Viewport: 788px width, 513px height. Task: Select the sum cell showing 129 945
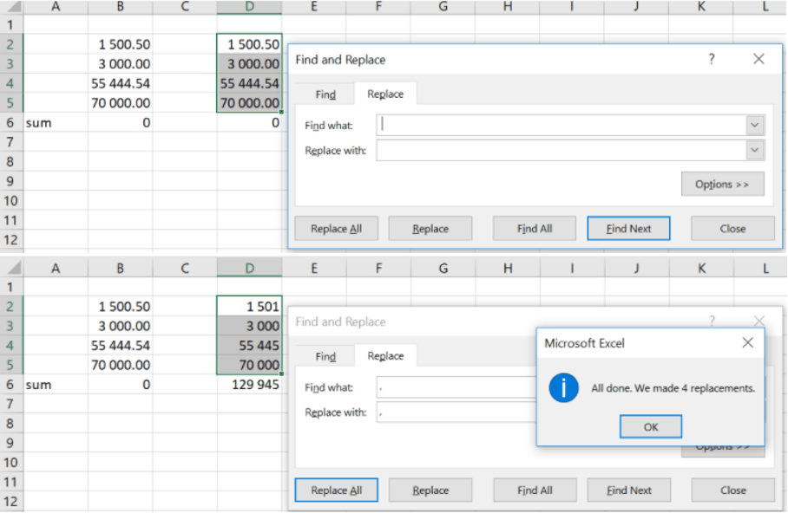(250, 385)
